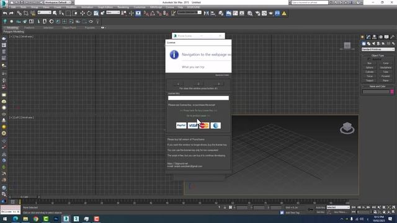Activate the Select and Rotate tool
397x223 pixels.
89,13
